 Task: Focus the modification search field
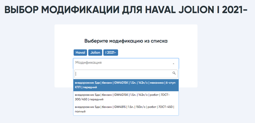[126, 74]
